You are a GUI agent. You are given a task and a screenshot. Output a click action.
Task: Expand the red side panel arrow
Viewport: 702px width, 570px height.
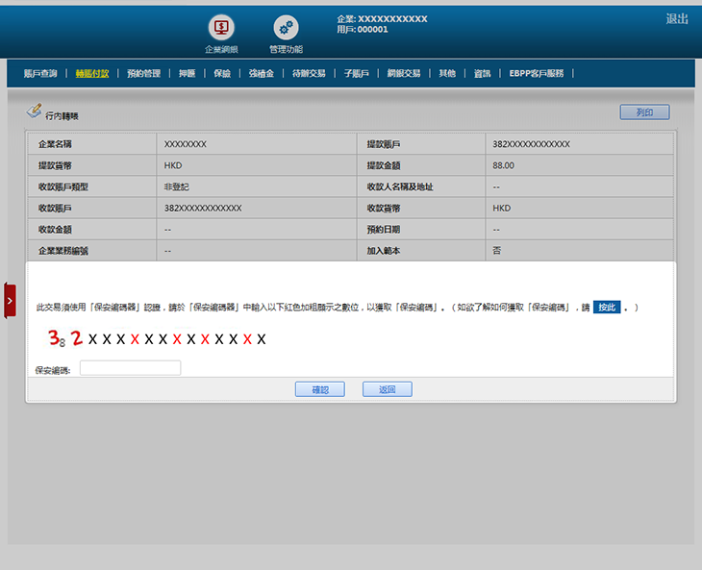click(10, 301)
